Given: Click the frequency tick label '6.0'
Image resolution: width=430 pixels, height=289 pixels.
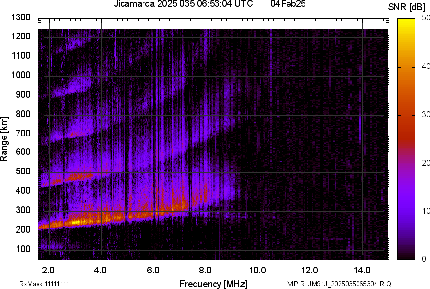Looking at the screenshot, I should point(153,271).
